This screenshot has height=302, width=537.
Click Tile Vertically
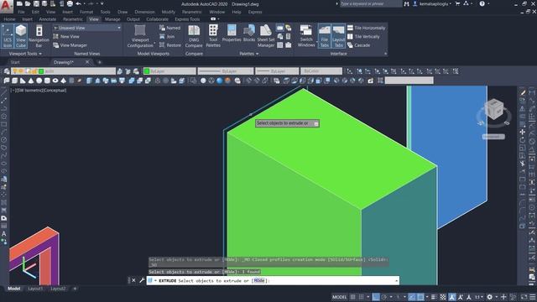tap(363, 36)
